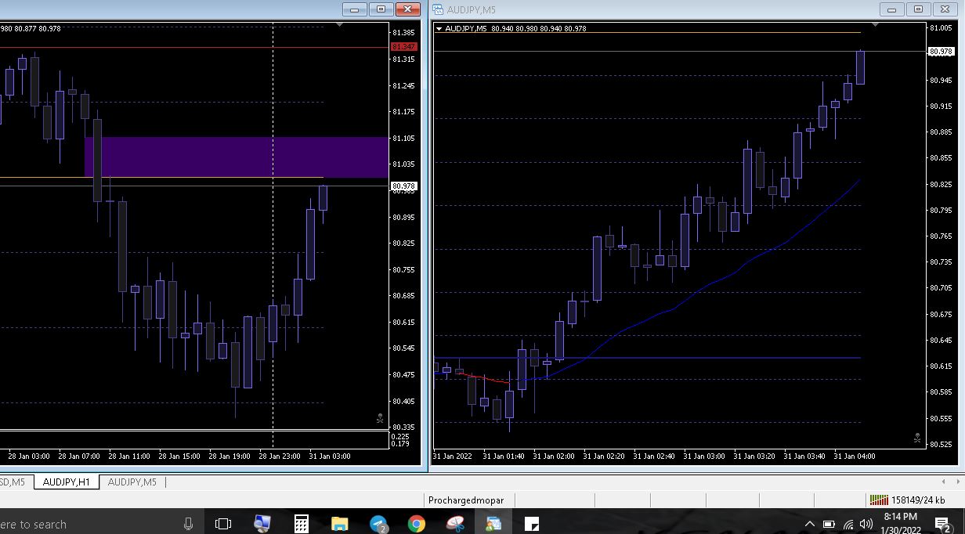
Task: Open the AUDJPY,M5 chart window system icon
Action: (438, 9)
